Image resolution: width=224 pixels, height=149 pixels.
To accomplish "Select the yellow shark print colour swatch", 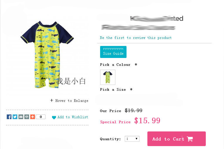I will coord(108,77).
